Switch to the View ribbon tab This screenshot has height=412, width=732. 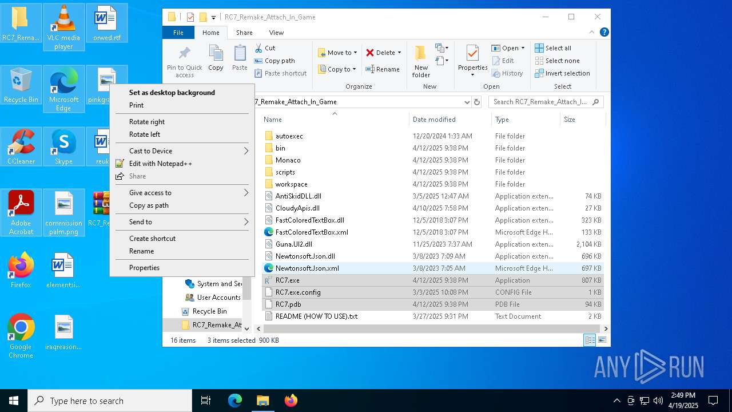tap(276, 33)
